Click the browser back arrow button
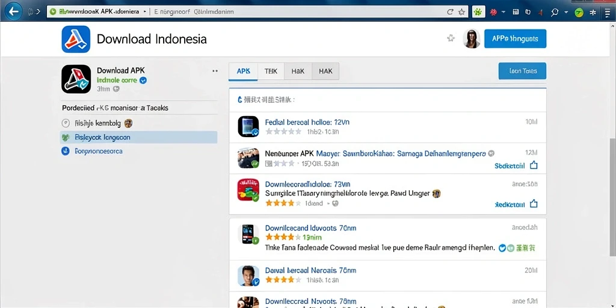This screenshot has height=308, width=616. [x=14, y=11]
